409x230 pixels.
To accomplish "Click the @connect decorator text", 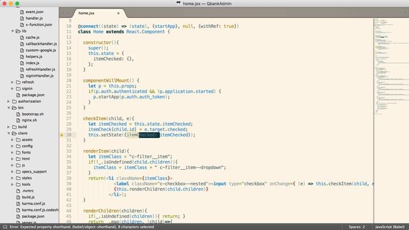I will [88, 26].
